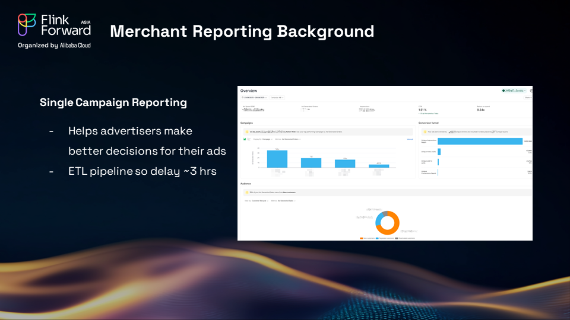Click the Repeated customers blue legend swatch
The height and width of the screenshot is (320, 570).
coord(377,238)
